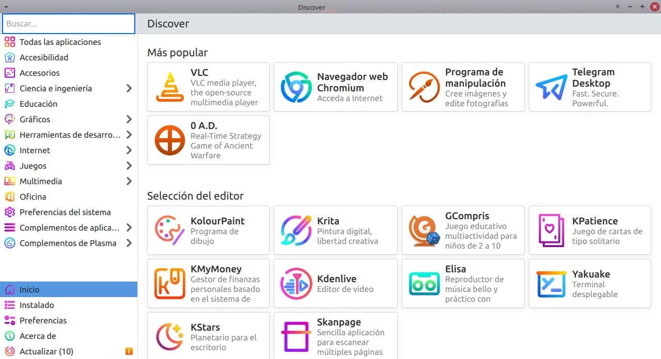Expand the Multimedia category arrow
Image resolution: width=661 pixels, height=359 pixels.
tap(129, 181)
